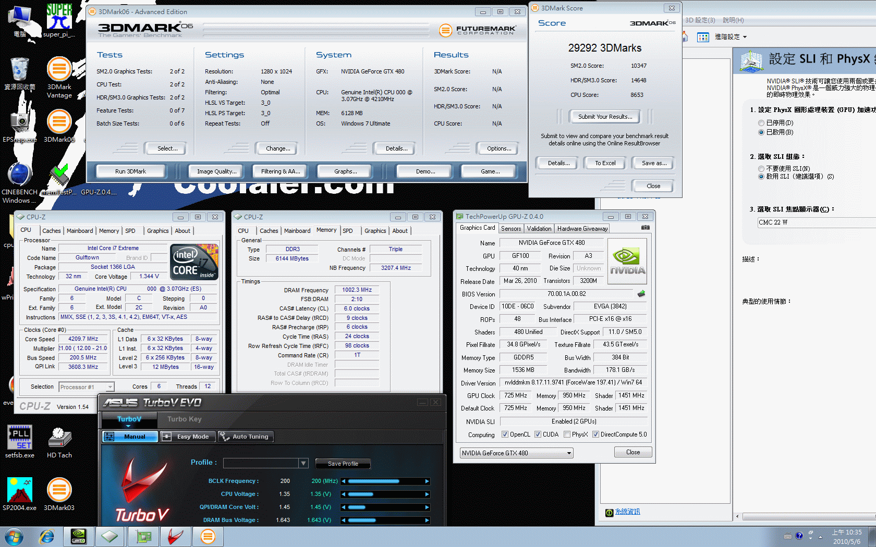This screenshot has height=547, width=876.
Task: Click Image Quality button in 3DMark06
Action: coord(216,171)
